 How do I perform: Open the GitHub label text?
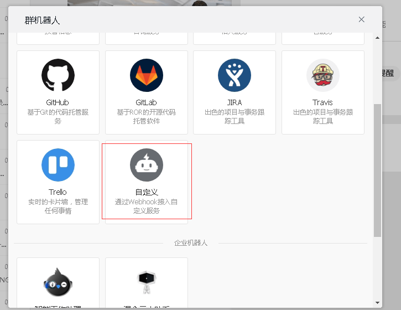58,102
